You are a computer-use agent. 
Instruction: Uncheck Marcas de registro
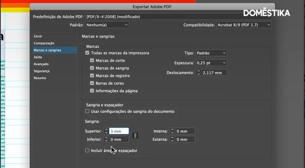pyautogui.click(x=92, y=76)
